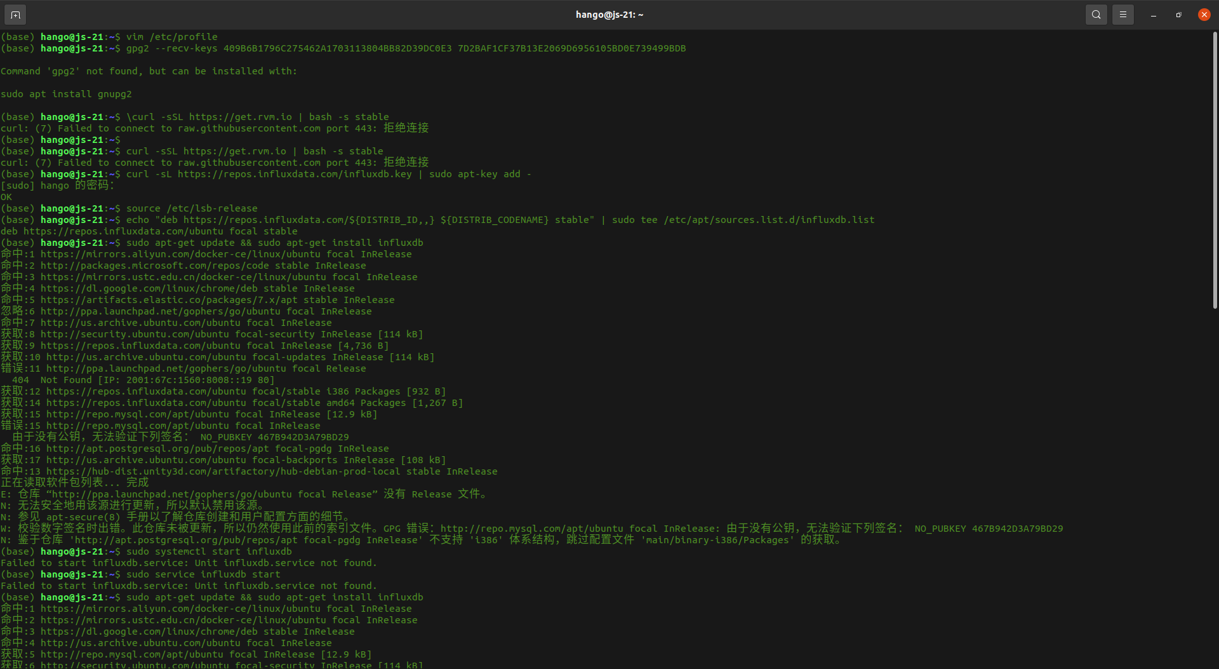Click "命中:2" packages.microsoft.com line
This screenshot has width=1219, height=669.
(x=183, y=266)
